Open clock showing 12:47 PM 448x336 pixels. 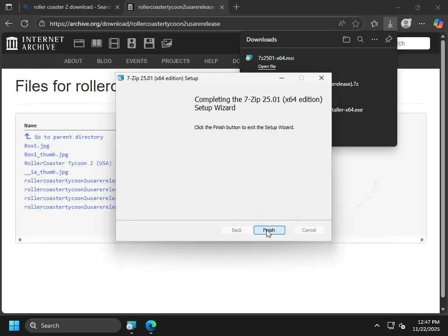tap(426, 325)
